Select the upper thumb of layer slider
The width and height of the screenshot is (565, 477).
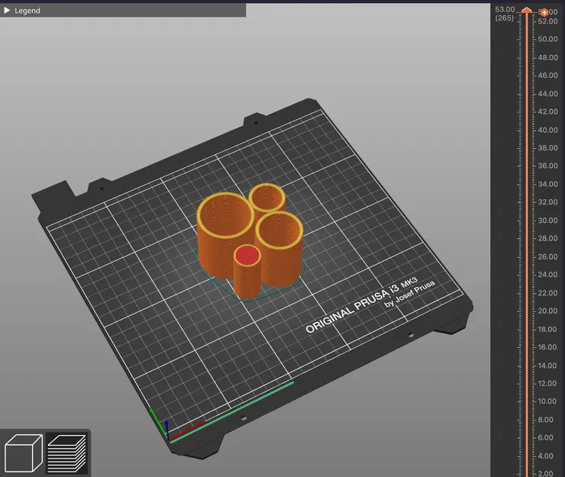tap(527, 10)
